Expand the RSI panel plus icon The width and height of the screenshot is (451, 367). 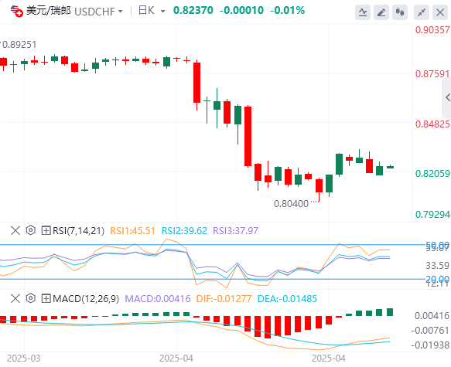[x=46, y=230]
